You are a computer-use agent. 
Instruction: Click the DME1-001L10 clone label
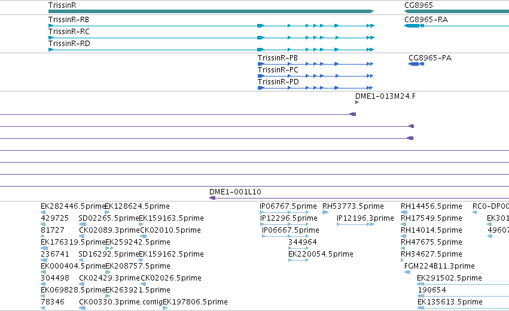pos(235,192)
